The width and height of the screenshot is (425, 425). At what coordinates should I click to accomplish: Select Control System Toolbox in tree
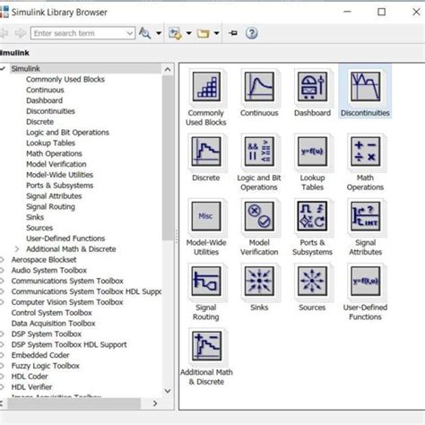point(52,313)
